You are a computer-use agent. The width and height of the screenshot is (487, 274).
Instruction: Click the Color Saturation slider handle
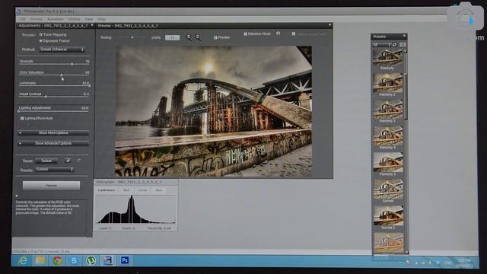62,75
